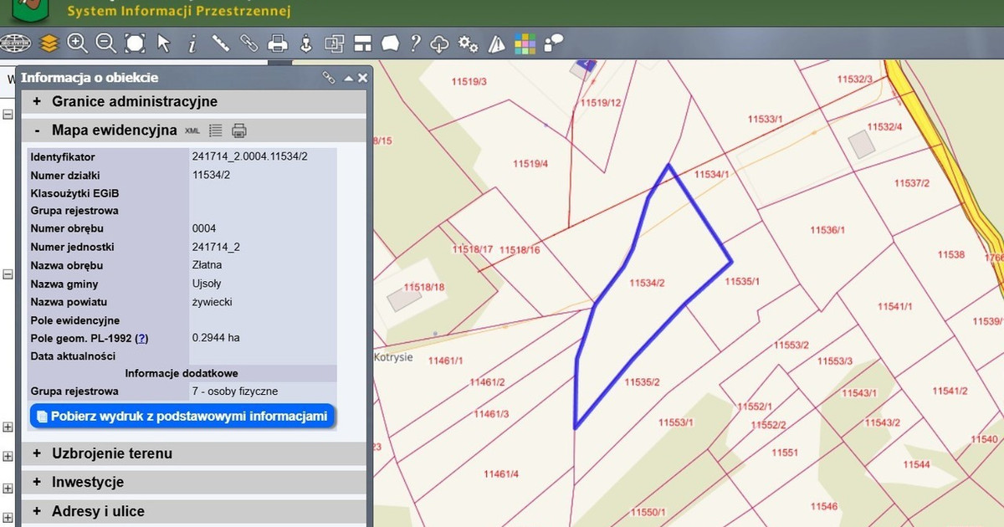Activate the object information 'i' tool
The height and width of the screenshot is (527, 1004).
(192, 43)
